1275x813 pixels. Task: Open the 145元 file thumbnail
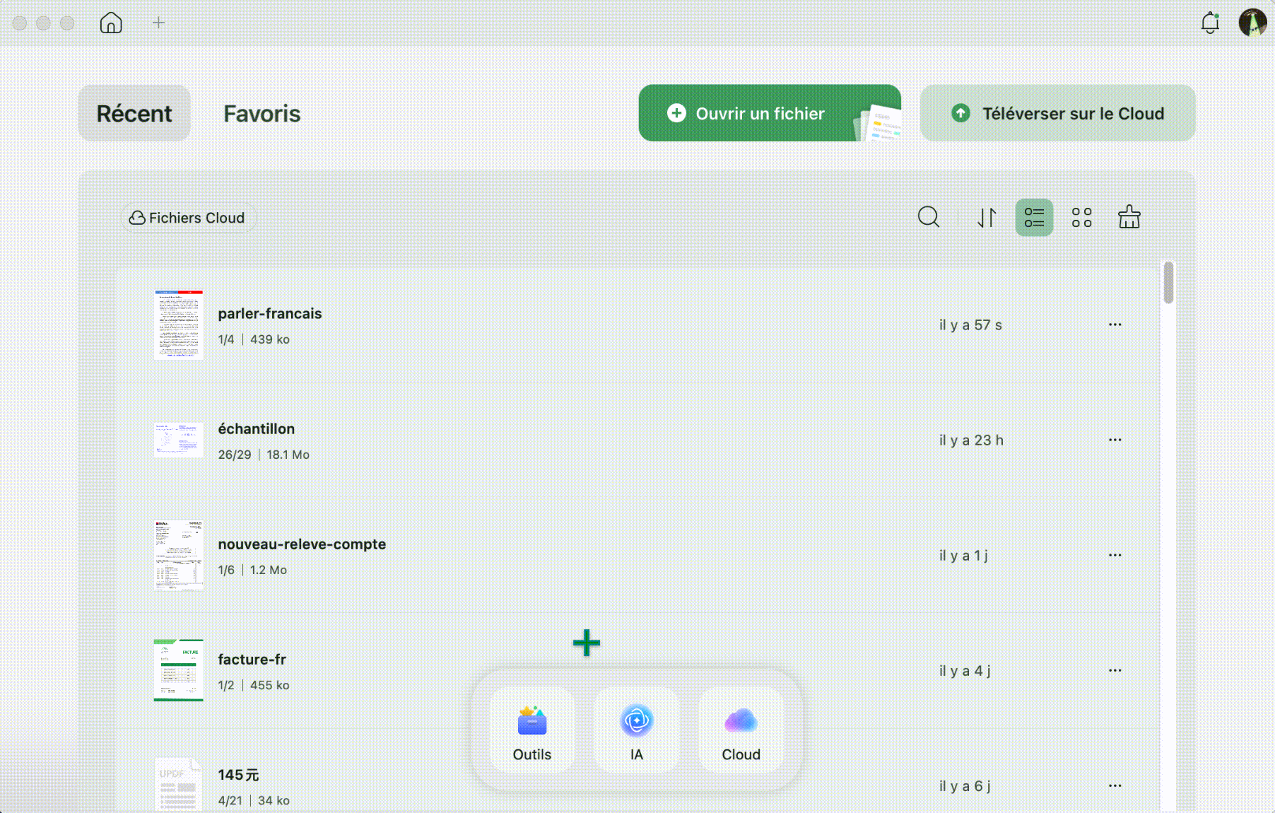coord(179,785)
